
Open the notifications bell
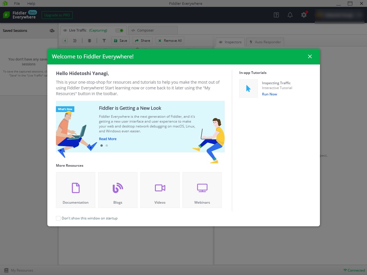point(290,15)
